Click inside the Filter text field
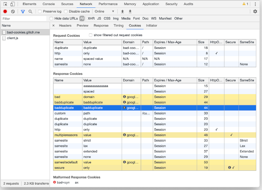262x190 pixels. tap(24, 19)
